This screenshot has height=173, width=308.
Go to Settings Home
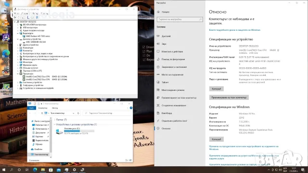(166, 12)
